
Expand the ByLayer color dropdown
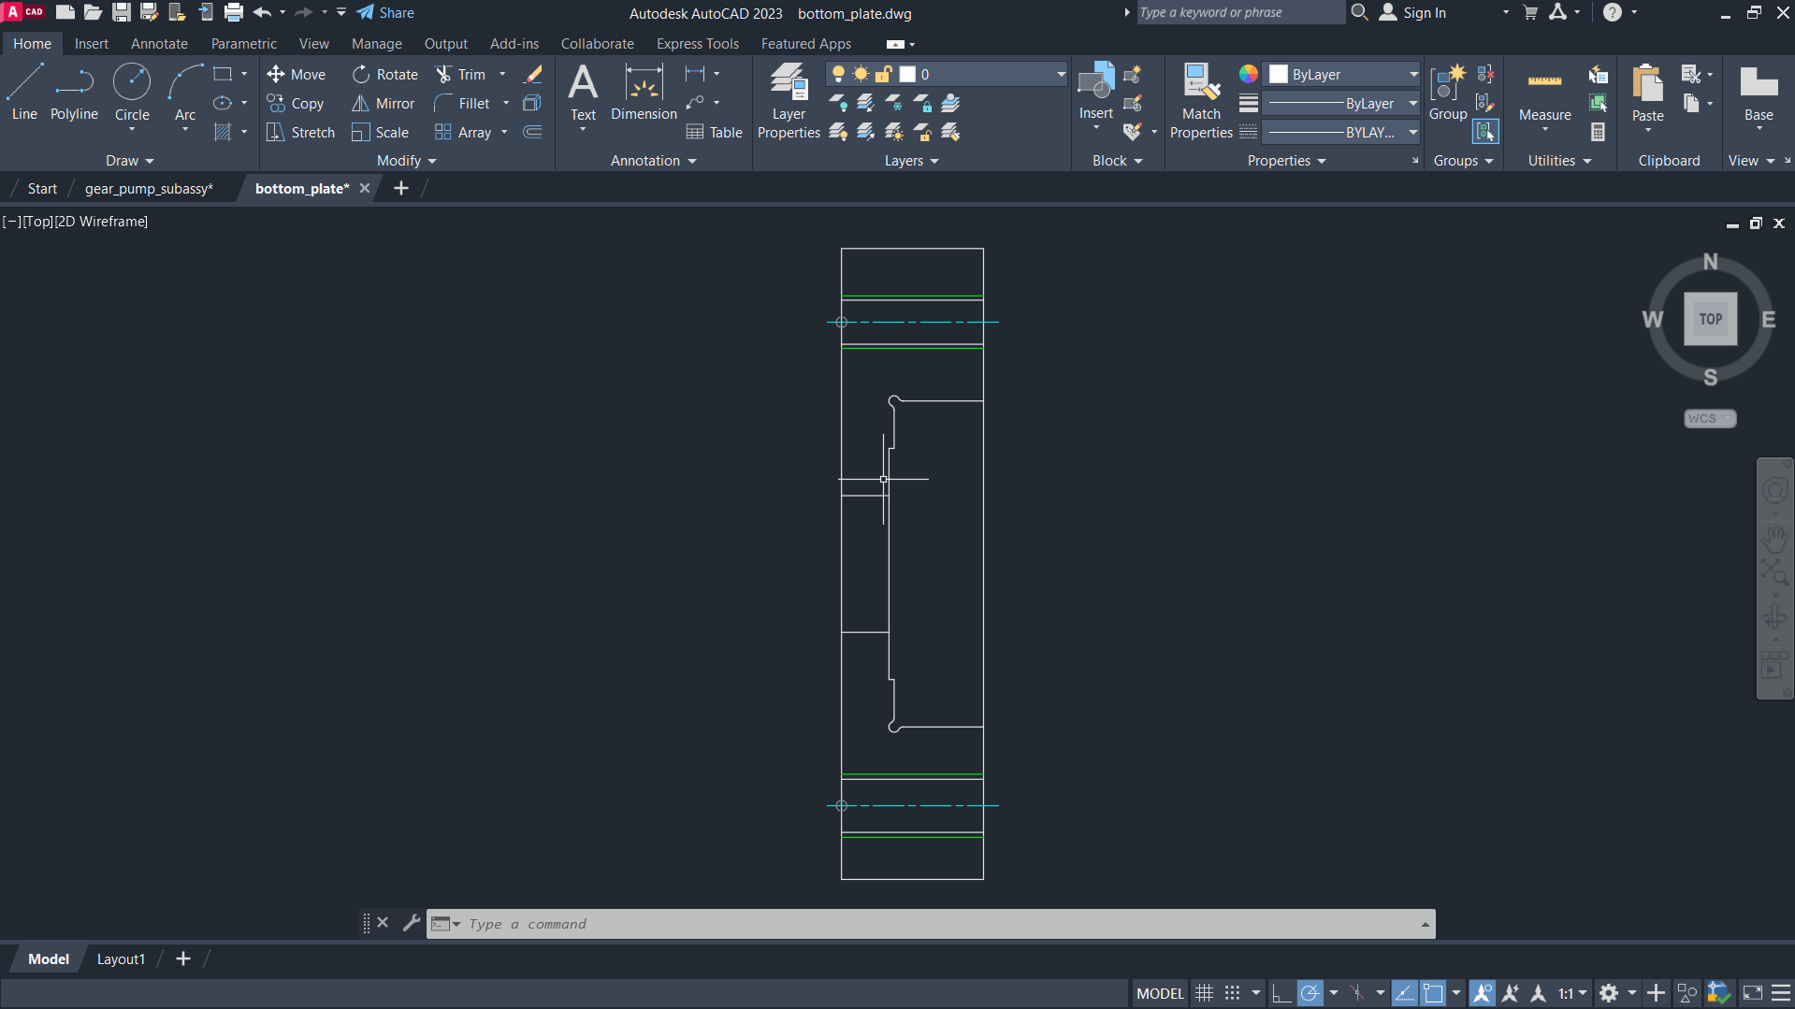[x=1412, y=74]
